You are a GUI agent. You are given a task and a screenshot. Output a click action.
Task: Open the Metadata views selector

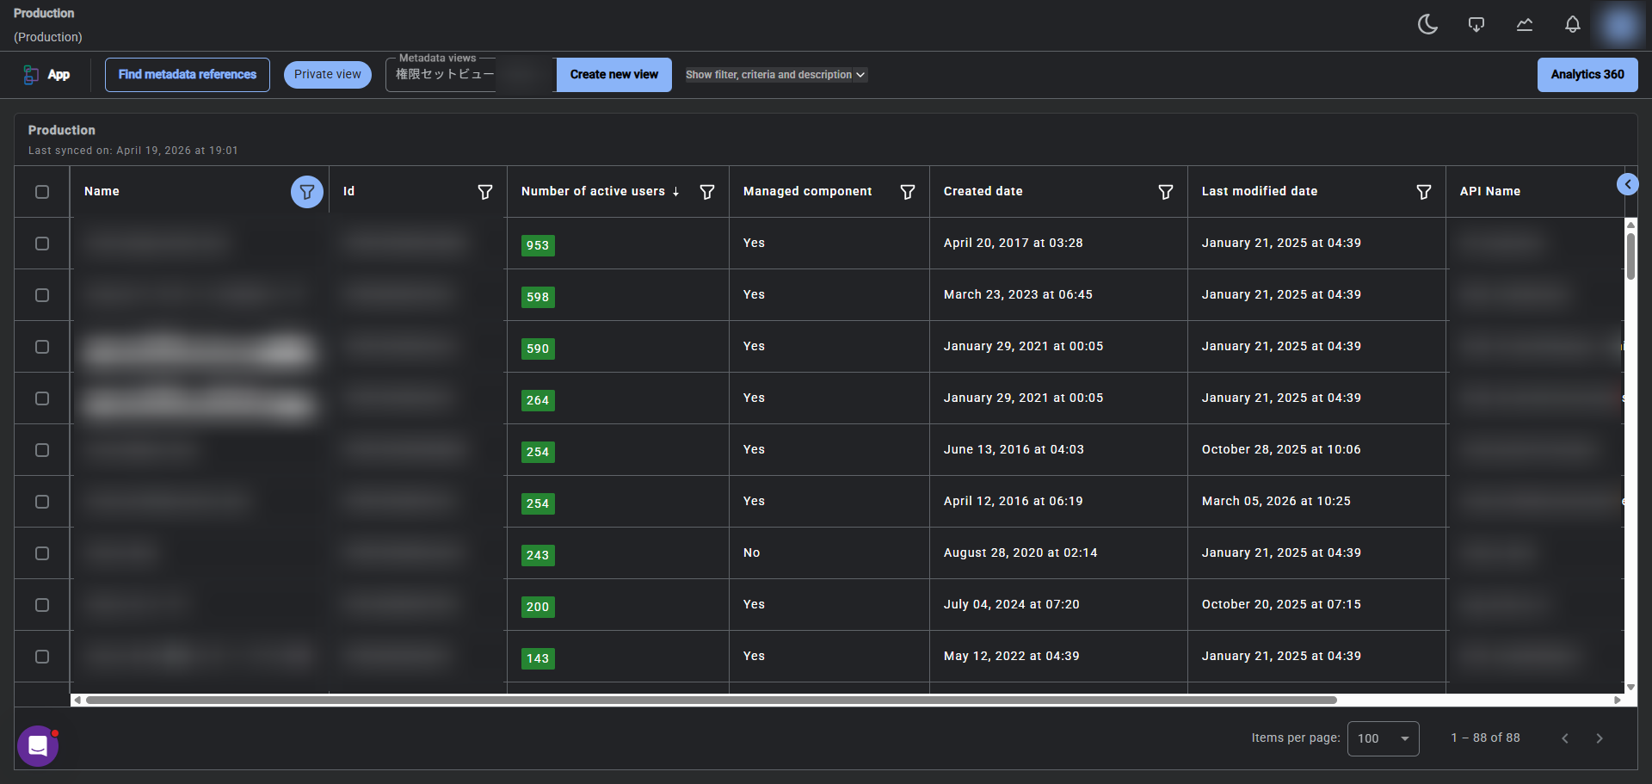(x=444, y=75)
